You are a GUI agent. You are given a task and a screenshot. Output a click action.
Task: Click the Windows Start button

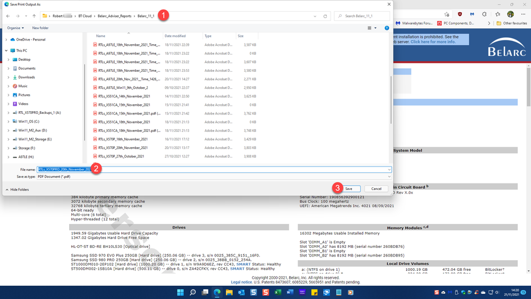point(180,292)
